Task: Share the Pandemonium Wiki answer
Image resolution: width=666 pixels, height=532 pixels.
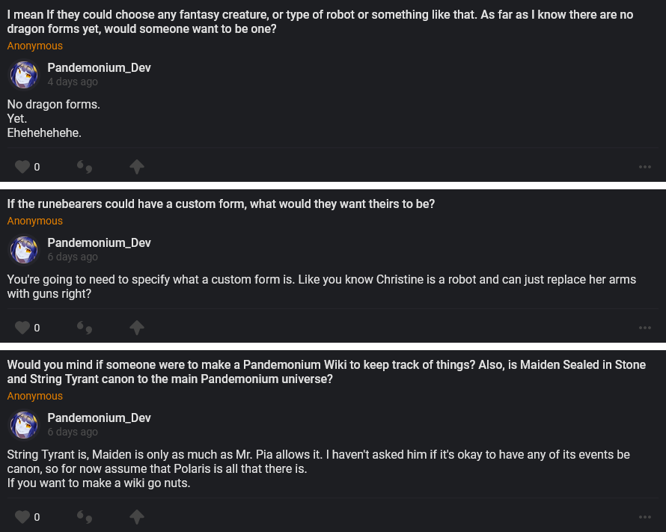Action: click(x=136, y=516)
